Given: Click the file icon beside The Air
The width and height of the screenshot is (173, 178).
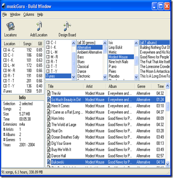Looking at the screenshot, I should tap(49, 93).
